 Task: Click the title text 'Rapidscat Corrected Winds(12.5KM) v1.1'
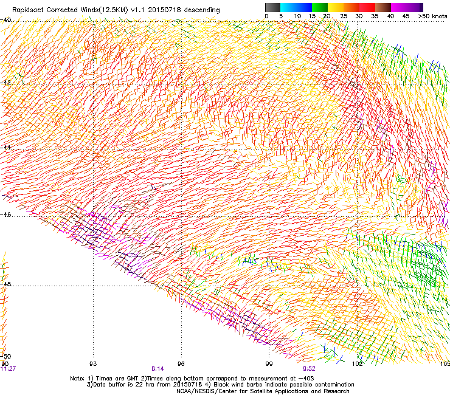point(77,10)
